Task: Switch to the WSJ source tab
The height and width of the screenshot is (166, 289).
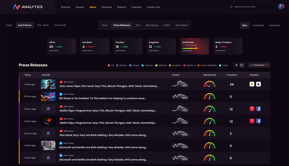Action: pyautogui.click(x=138, y=25)
